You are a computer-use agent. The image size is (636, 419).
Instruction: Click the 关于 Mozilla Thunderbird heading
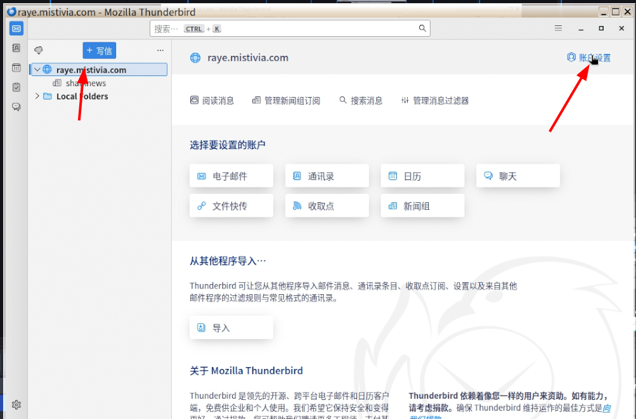click(x=246, y=371)
